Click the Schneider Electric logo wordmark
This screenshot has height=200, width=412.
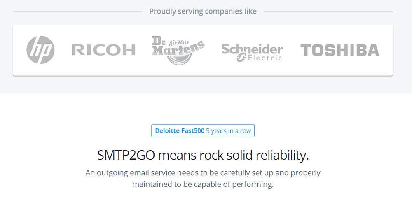tap(252, 53)
